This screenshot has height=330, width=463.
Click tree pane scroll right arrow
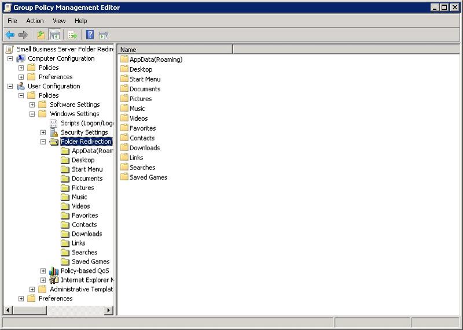pyautogui.click(x=109, y=310)
